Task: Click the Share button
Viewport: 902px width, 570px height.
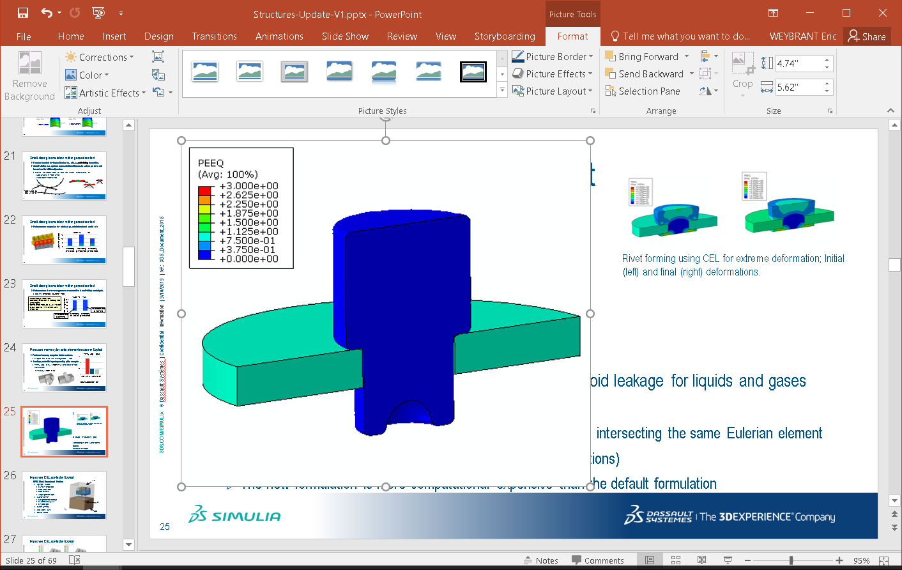Action: [x=867, y=36]
